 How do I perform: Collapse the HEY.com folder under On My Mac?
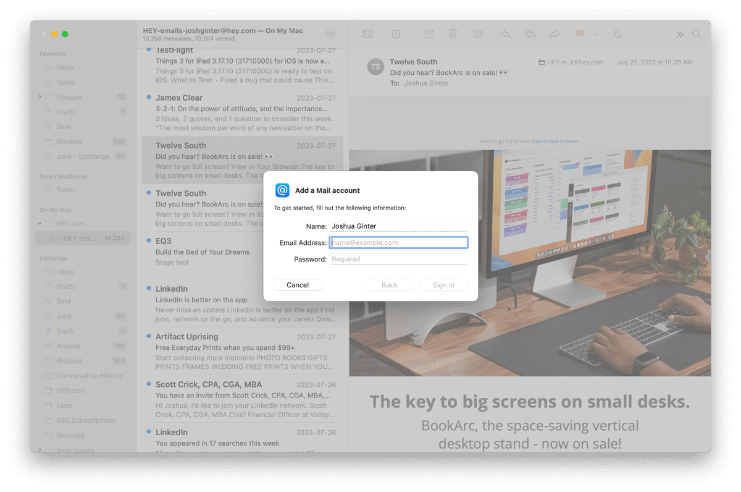tap(40, 223)
